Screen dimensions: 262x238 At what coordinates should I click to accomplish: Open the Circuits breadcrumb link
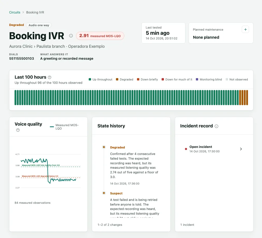pos(15,12)
